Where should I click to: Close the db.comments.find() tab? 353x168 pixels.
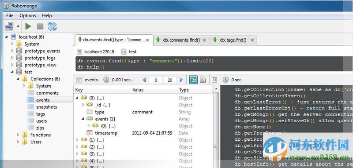pyautogui.click(x=204, y=40)
